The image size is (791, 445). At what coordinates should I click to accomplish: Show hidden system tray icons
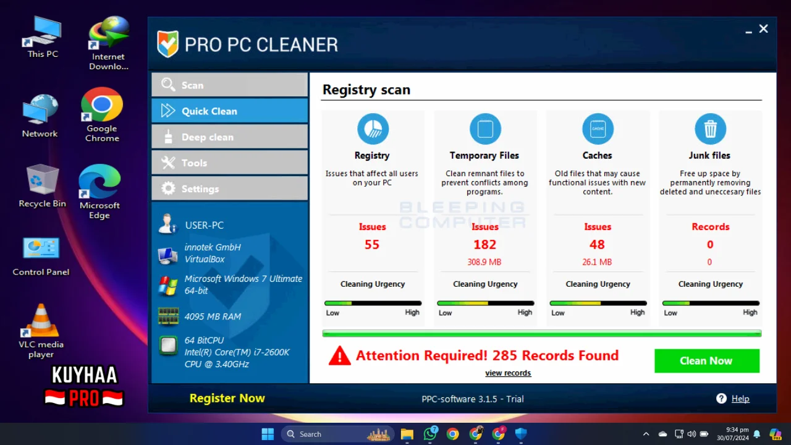tap(646, 434)
